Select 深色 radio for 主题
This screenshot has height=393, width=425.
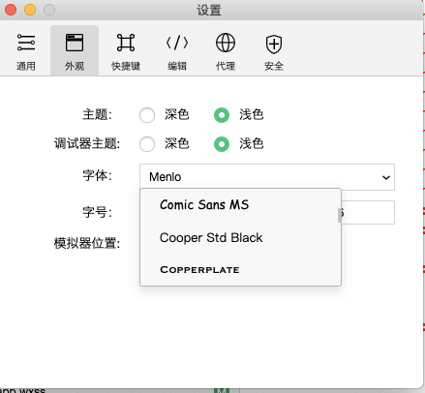pos(147,115)
